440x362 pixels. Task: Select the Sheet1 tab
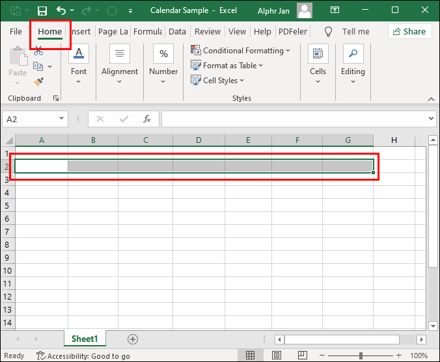click(x=85, y=339)
